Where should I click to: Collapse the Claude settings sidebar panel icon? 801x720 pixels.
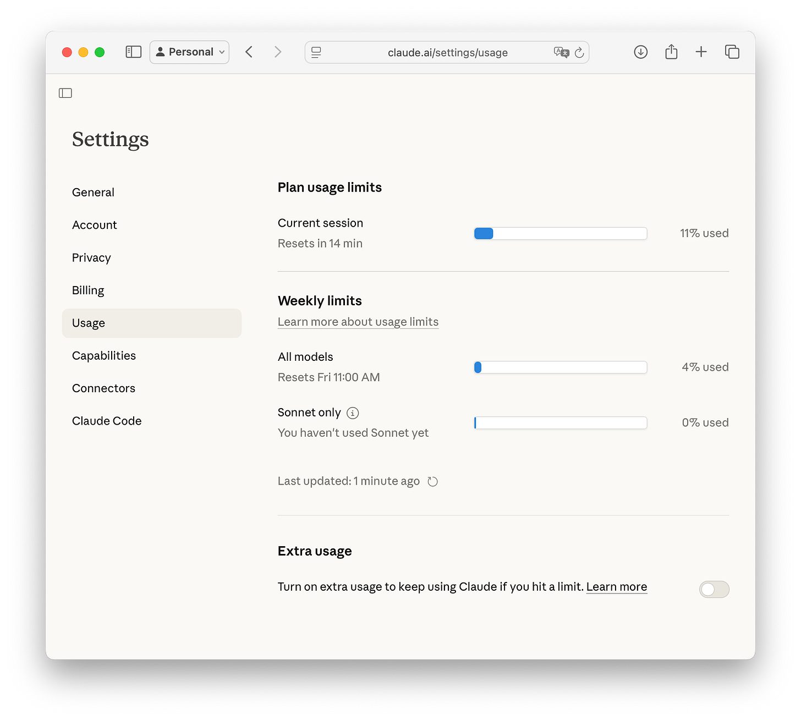coord(65,93)
